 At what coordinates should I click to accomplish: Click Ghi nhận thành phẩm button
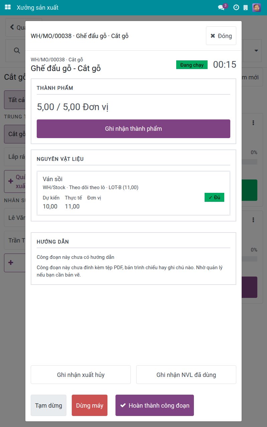133,129
